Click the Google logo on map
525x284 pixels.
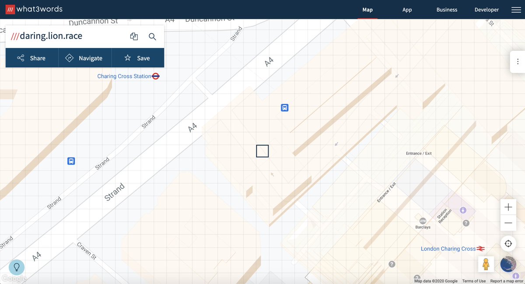point(14,279)
